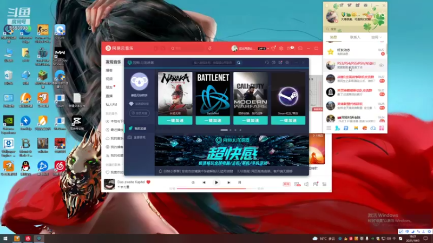The image size is (433, 243).
Task: Click 一键加速 under the Naraka card
Action: click(x=175, y=120)
